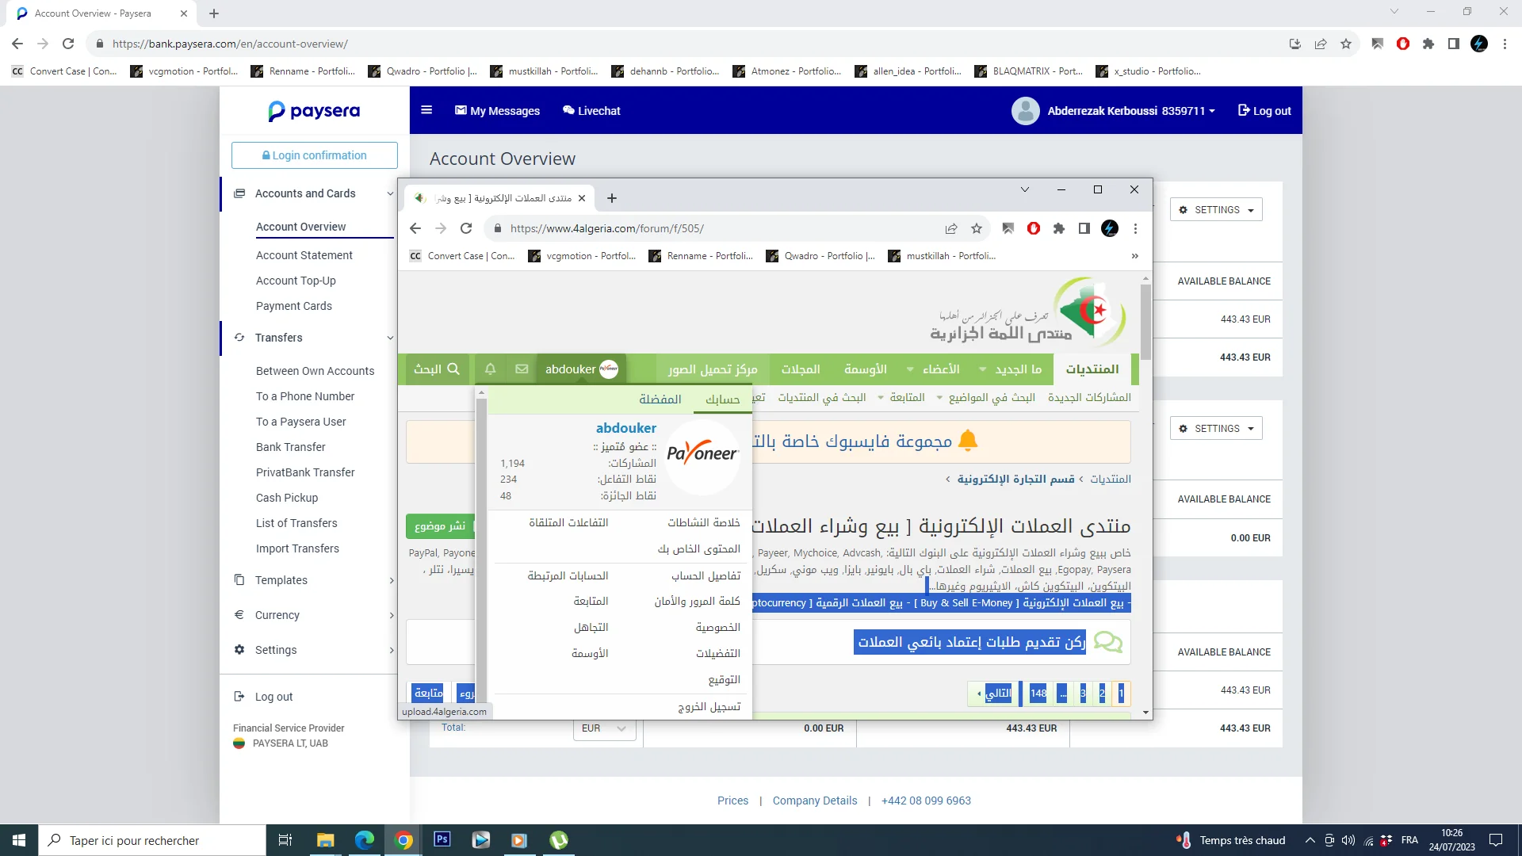Bookmark the 4algeria page with star icon
This screenshot has height=856, width=1522.
point(977,228)
